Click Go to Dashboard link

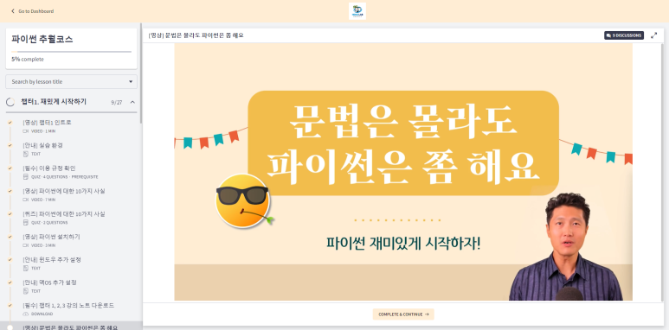click(x=32, y=11)
